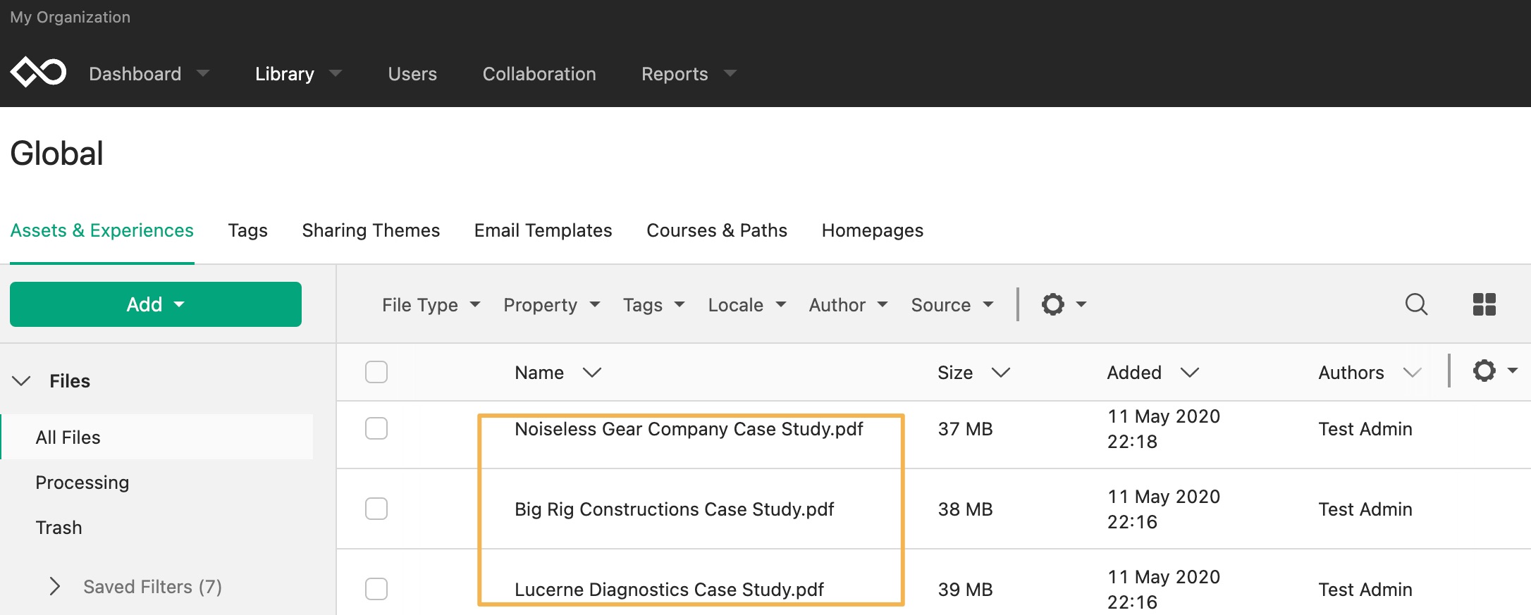Check the Big Rig Constructions Case Study row
Viewport: 1531px width, 615px height.
[x=376, y=509]
